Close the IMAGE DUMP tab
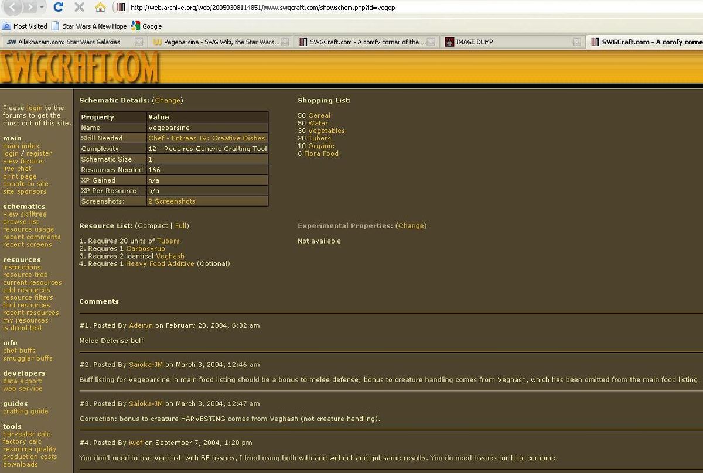 click(576, 42)
